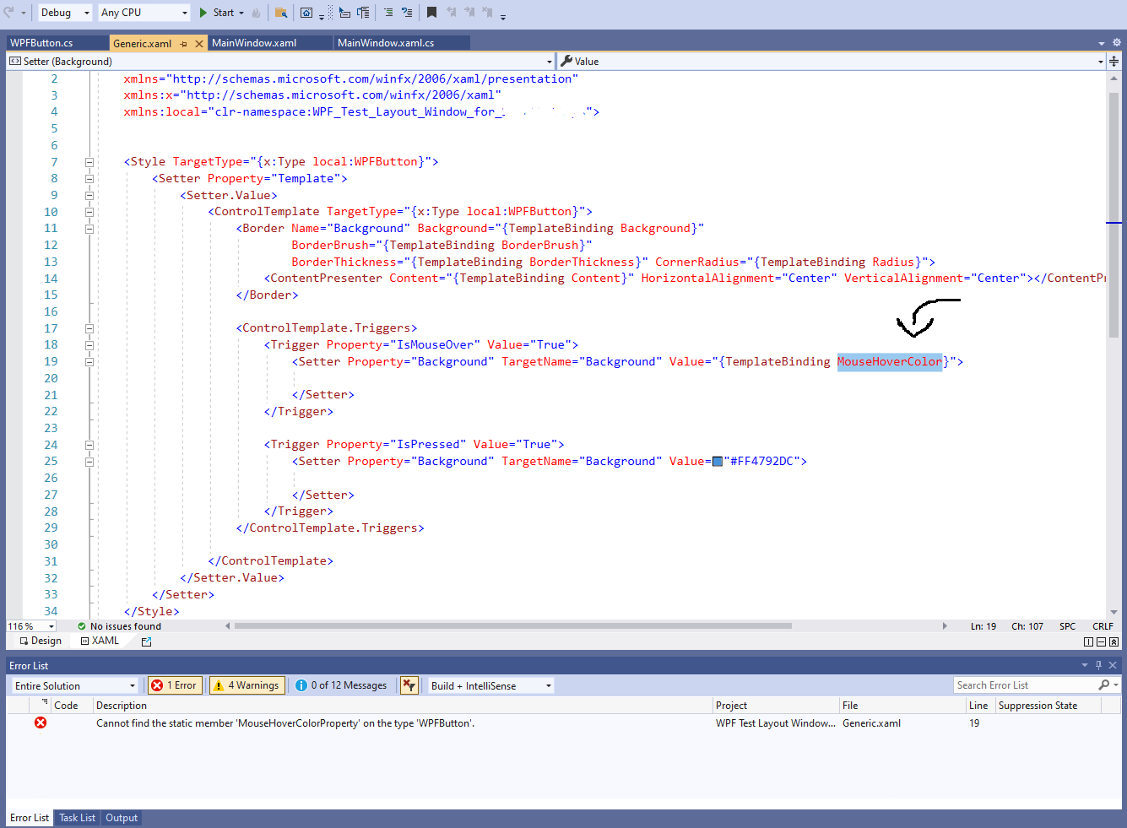This screenshot has width=1127, height=828.
Task: Switch to the Task List bottom tab
Action: 77,818
